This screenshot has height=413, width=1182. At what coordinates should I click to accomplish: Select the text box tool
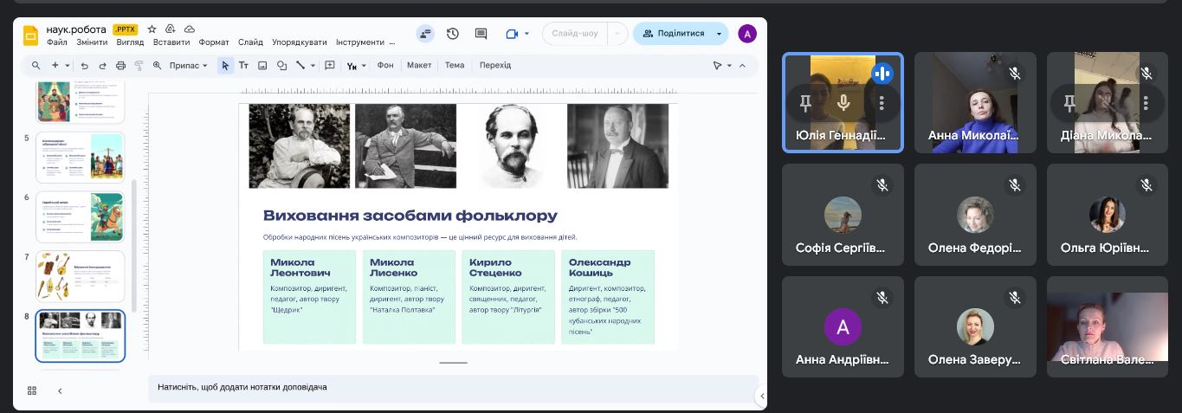click(x=243, y=66)
